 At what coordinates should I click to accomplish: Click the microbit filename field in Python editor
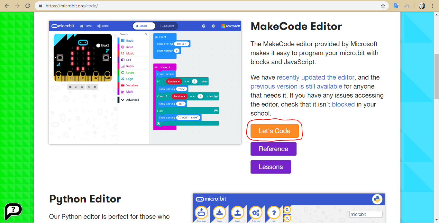366,214
